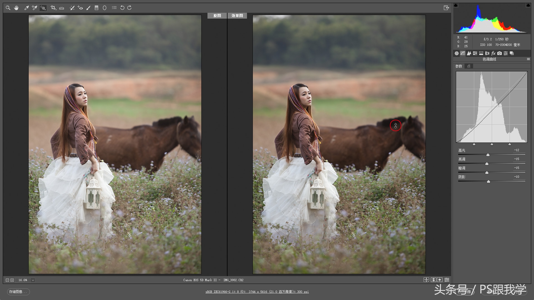
Task: Switch to the 效果图 tab
Action: click(237, 16)
